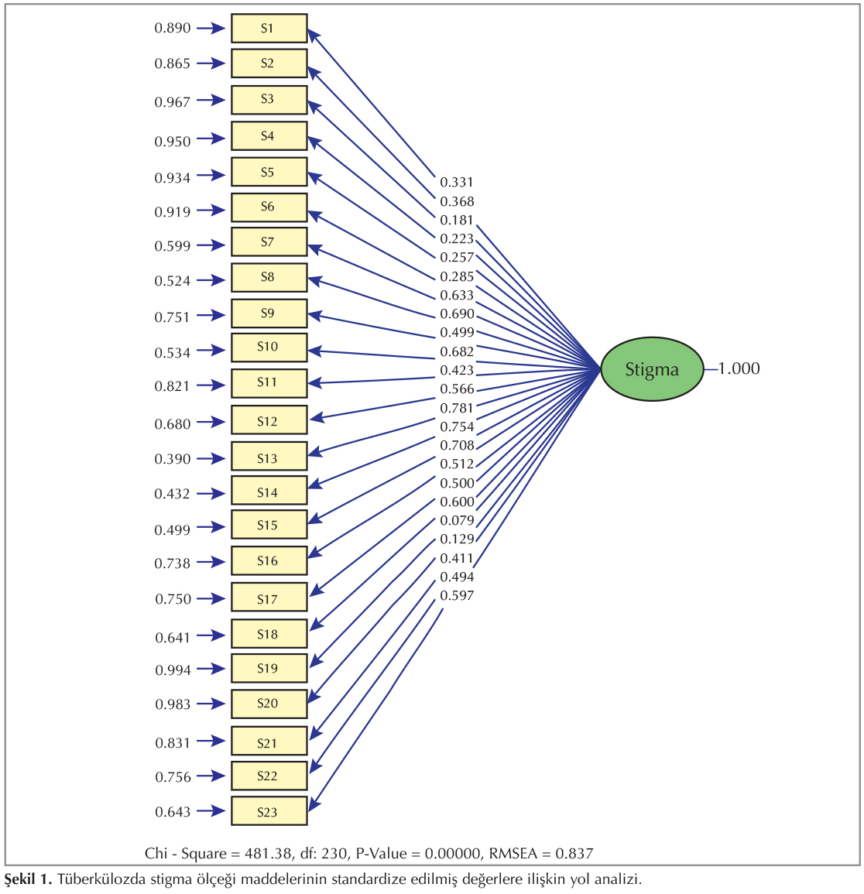Click the S19 item box
This screenshot has width=864, height=894.
point(269,669)
